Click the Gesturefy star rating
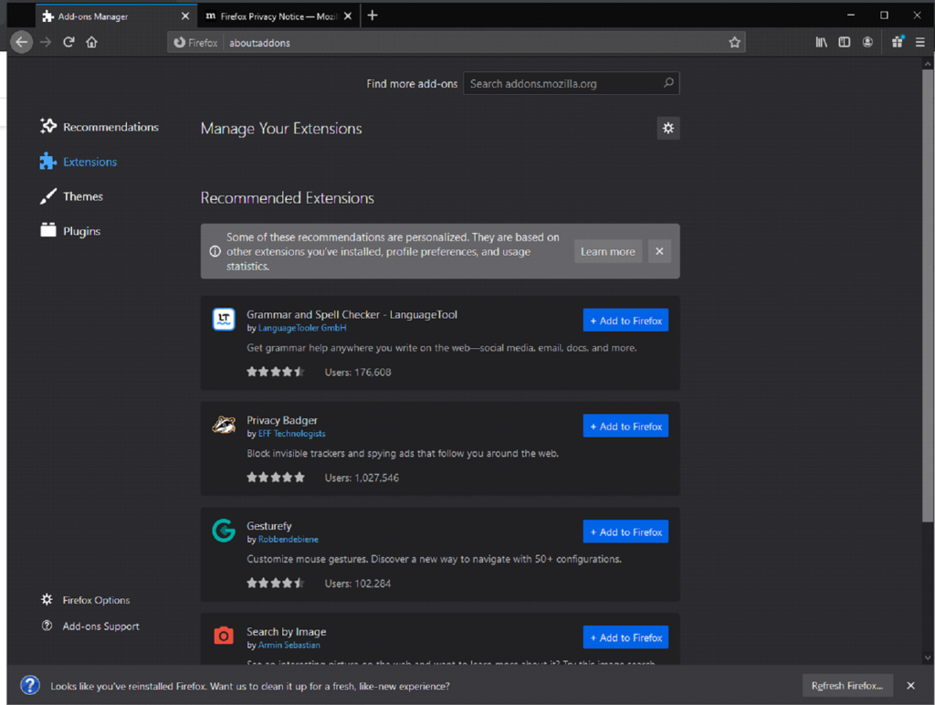Image resolution: width=935 pixels, height=705 pixels. (x=276, y=583)
